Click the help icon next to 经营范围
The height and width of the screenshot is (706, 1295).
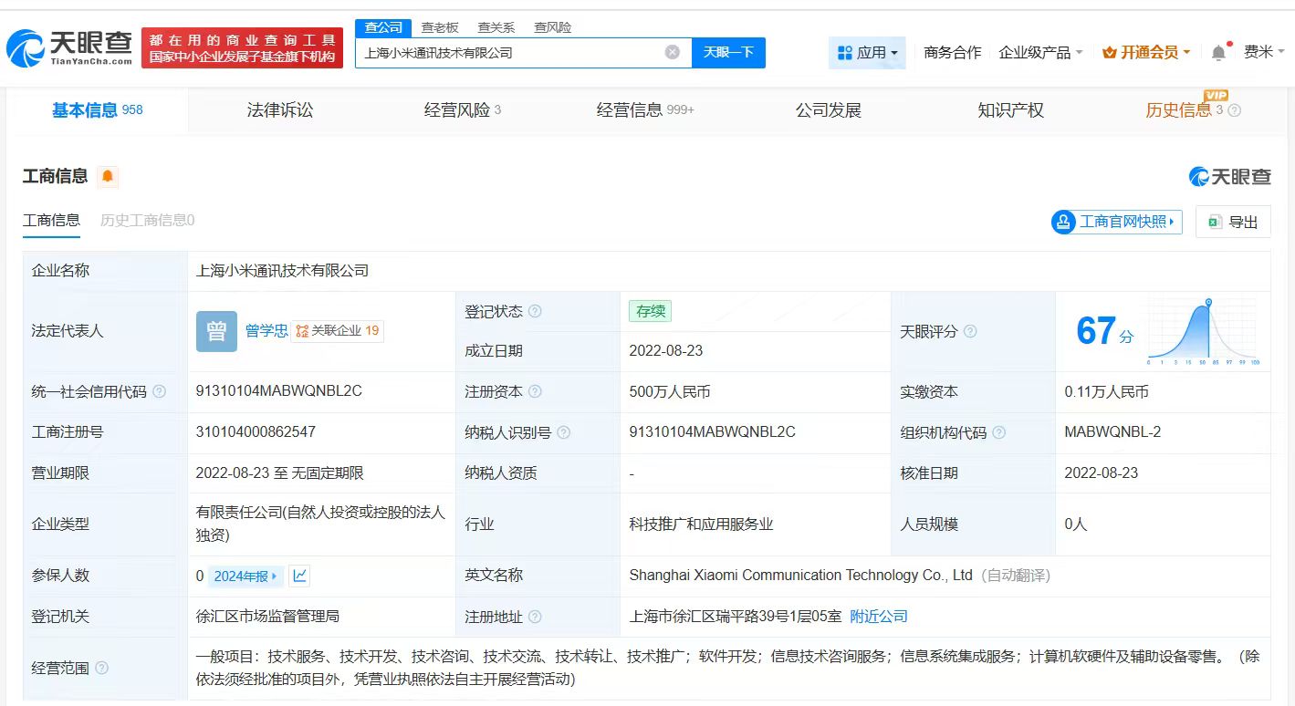[x=101, y=668]
